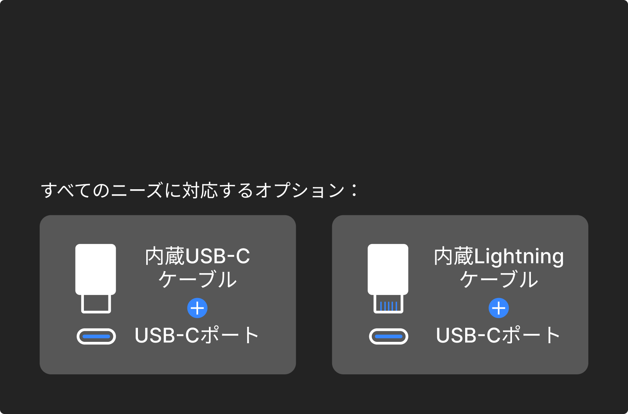Click the white USB-C plug body icon
Image resolution: width=628 pixels, height=414 pixels.
96,269
